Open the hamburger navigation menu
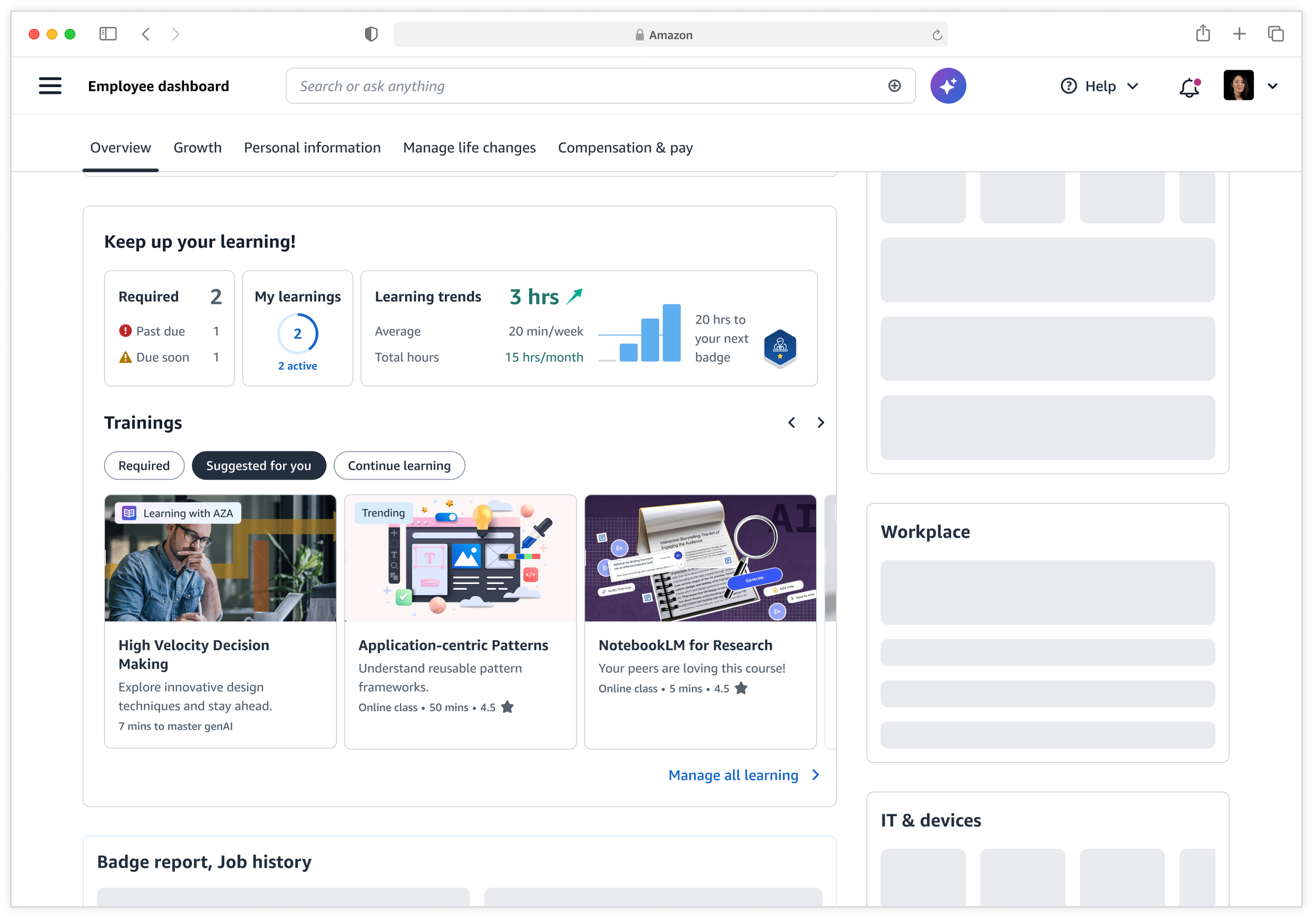Screen dimensions: 1313x918 coord(50,86)
